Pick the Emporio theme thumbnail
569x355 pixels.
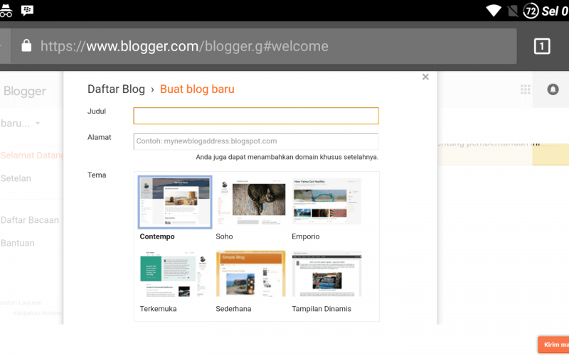[327, 202]
